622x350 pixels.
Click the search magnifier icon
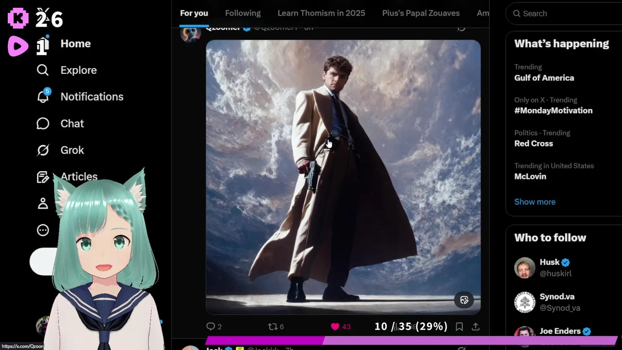tap(517, 14)
